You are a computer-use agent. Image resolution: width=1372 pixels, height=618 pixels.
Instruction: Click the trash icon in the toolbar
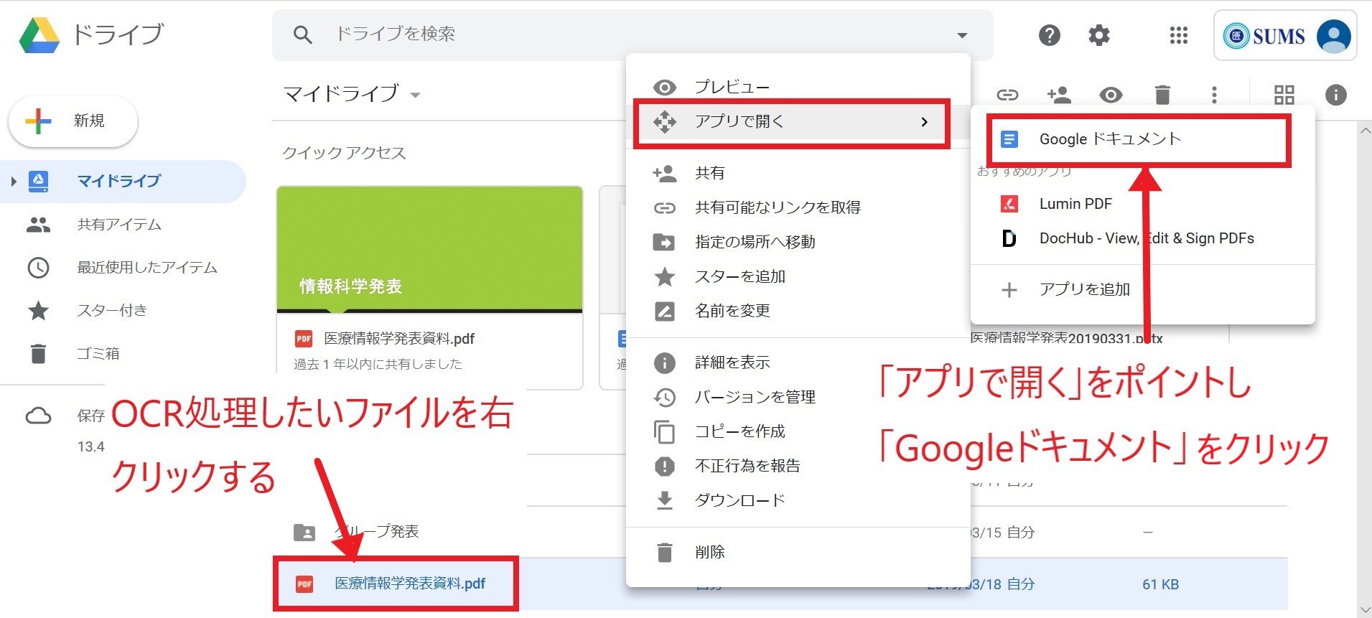tap(1162, 95)
